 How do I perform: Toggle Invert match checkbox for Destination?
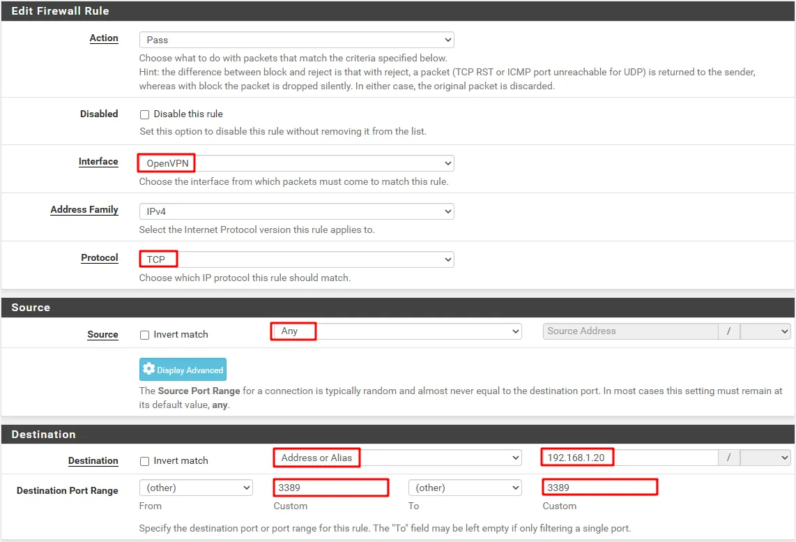click(x=145, y=461)
